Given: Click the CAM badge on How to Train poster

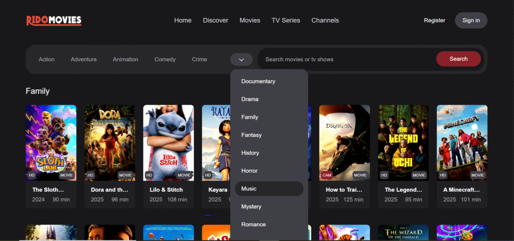Looking at the screenshot, I should click(326, 175).
